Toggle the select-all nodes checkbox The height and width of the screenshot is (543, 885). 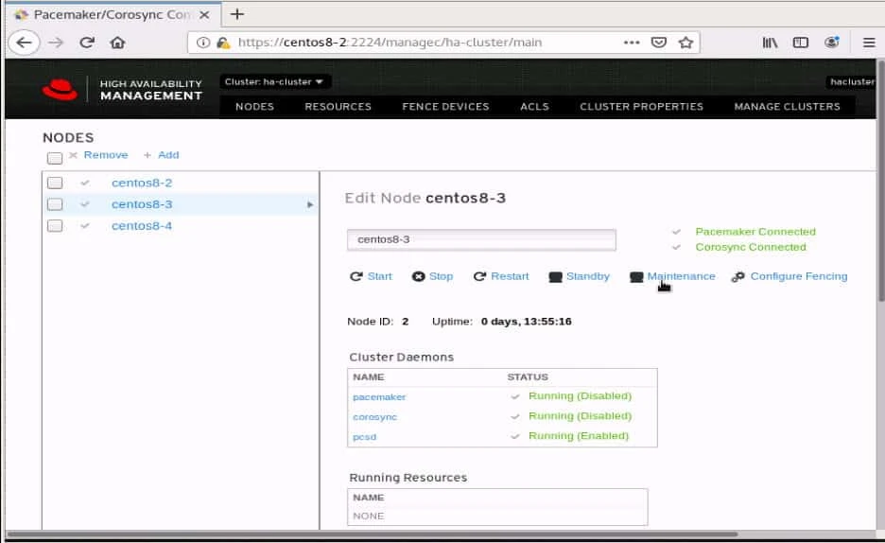[x=55, y=158]
